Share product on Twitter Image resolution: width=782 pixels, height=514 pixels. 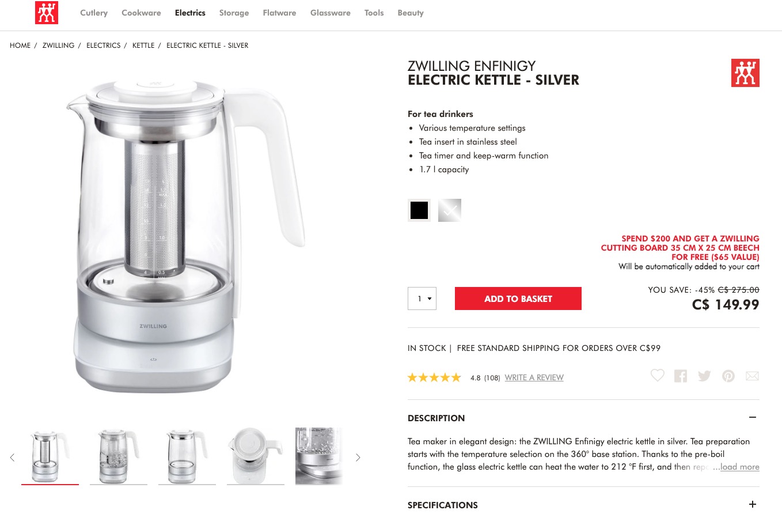pos(704,376)
